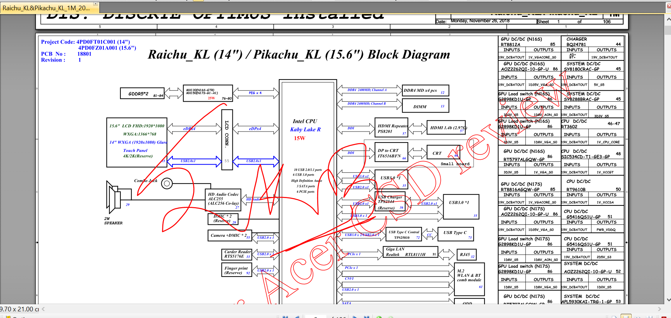Click the 2D5V_S3 output cell
Image resolution: width=671 pixels, height=318 pixels.
pyautogui.click(x=604, y=257)
